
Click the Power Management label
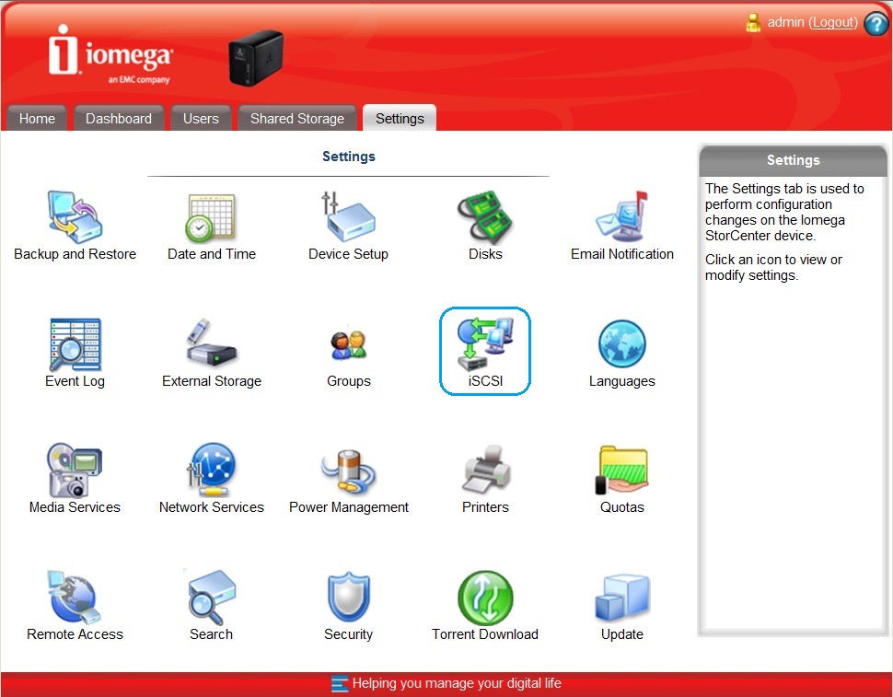[x=349, y=506]
